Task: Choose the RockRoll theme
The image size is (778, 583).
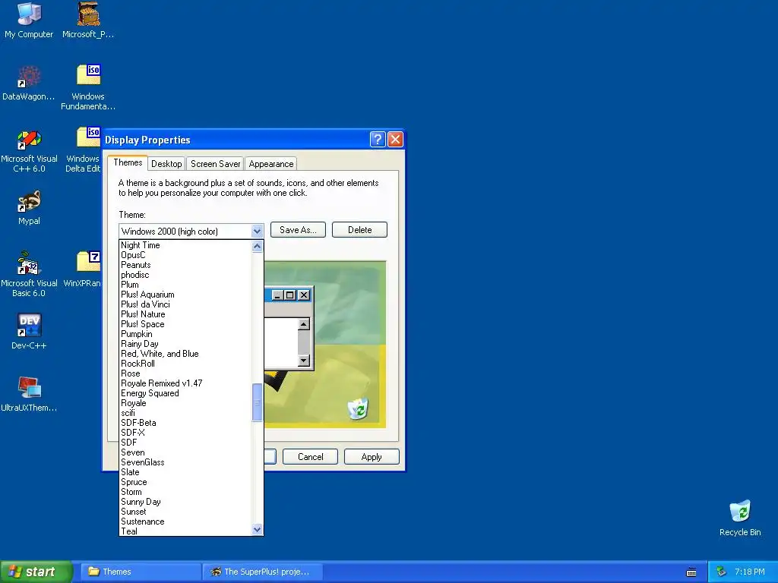Action: (x=186, y=364)
